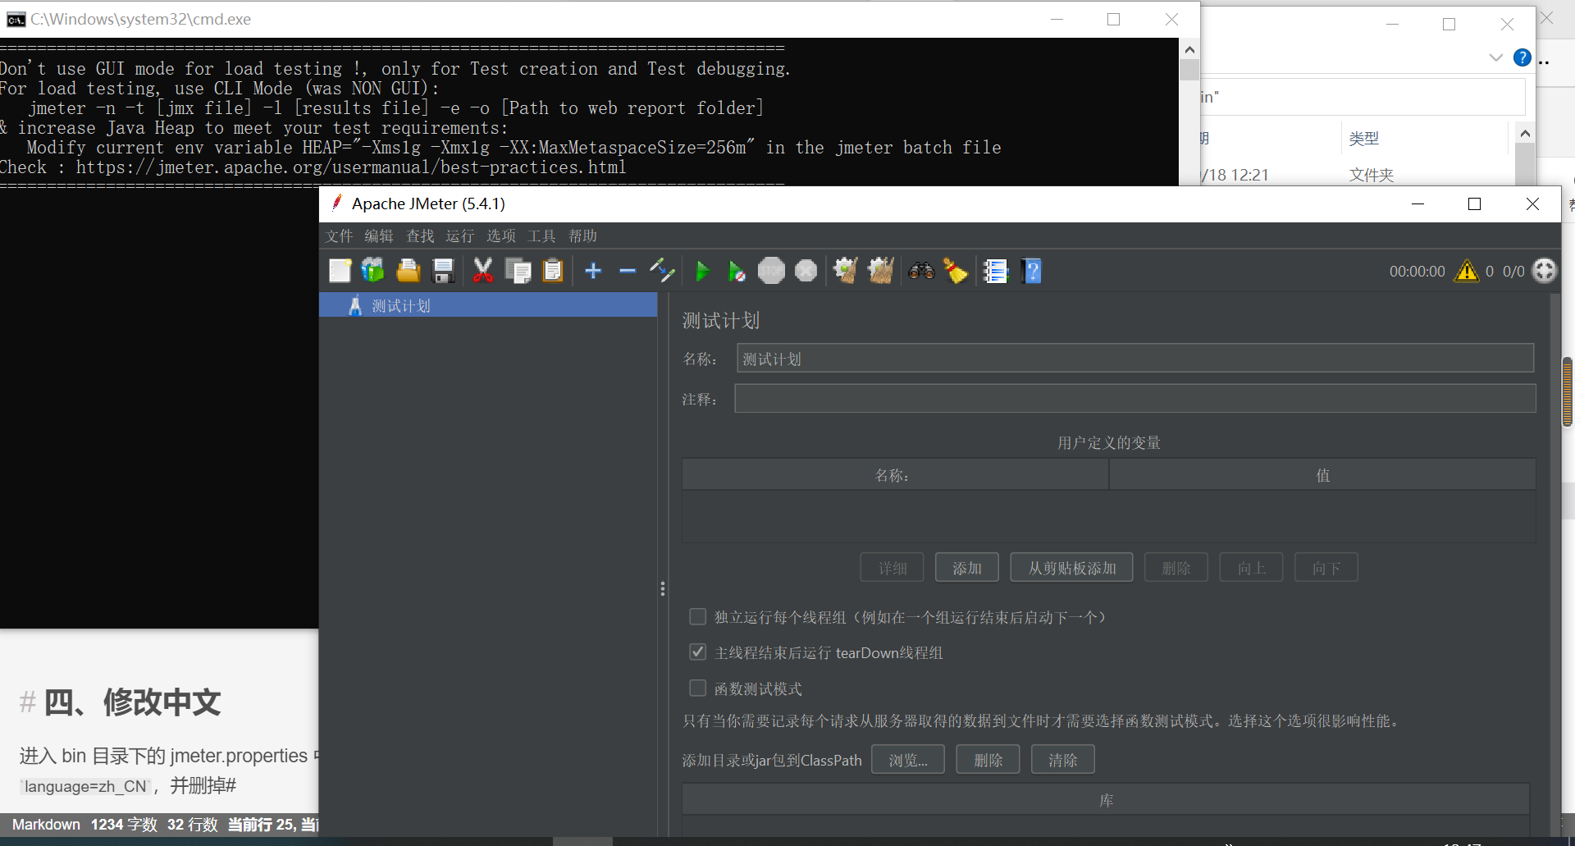Screen dimensions: 1575x846
Task: Paste element with clipboard icon
Action: [x=554, y=271]
